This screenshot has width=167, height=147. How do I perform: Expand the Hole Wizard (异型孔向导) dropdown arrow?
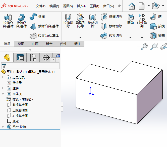81,38
